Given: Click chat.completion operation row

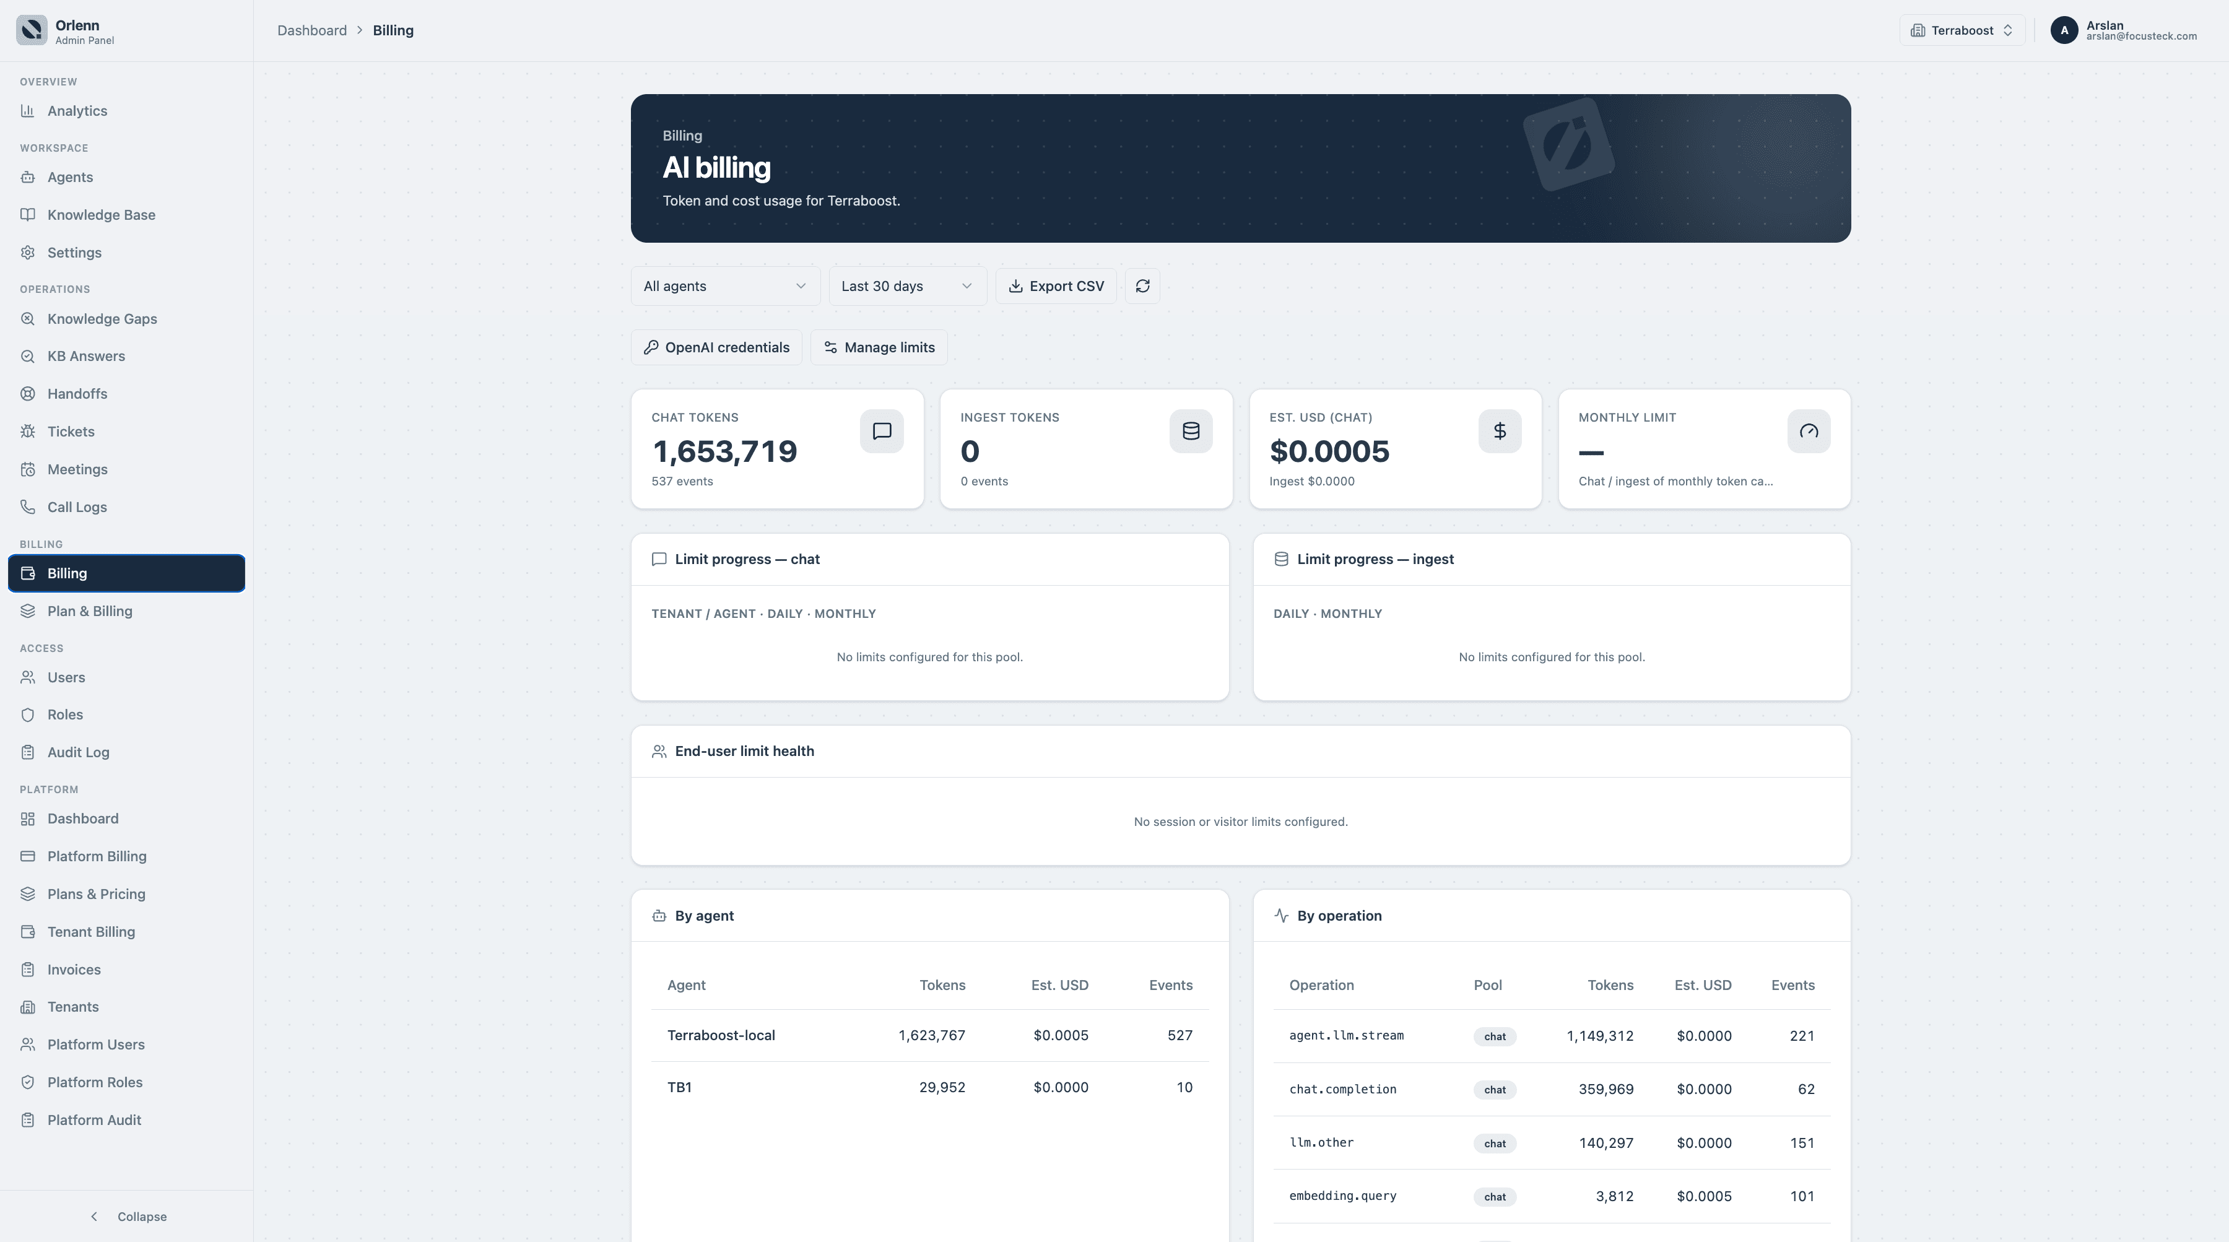Looking at the screenshot, I should pyautogui.click(x=1552, y=1090).
